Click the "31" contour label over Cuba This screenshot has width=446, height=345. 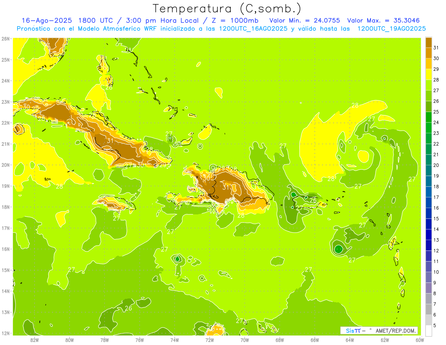coord(110,141)
